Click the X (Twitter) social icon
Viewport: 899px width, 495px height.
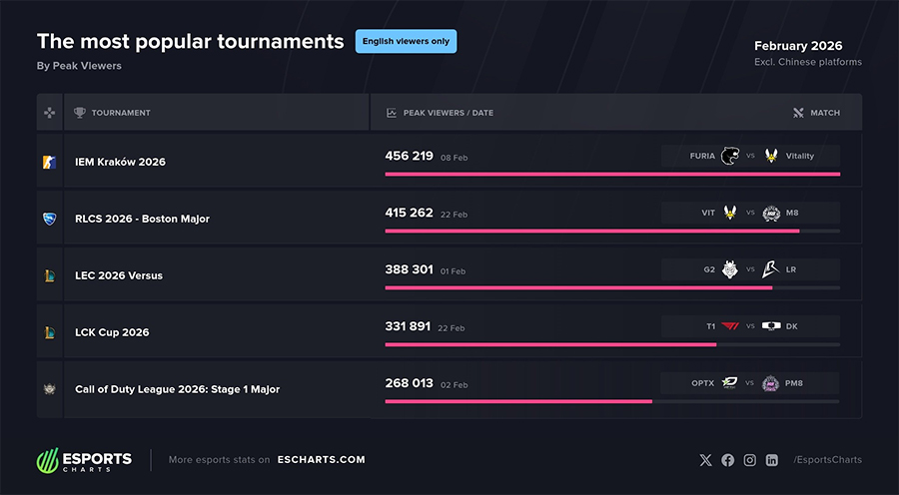point(706,460)
